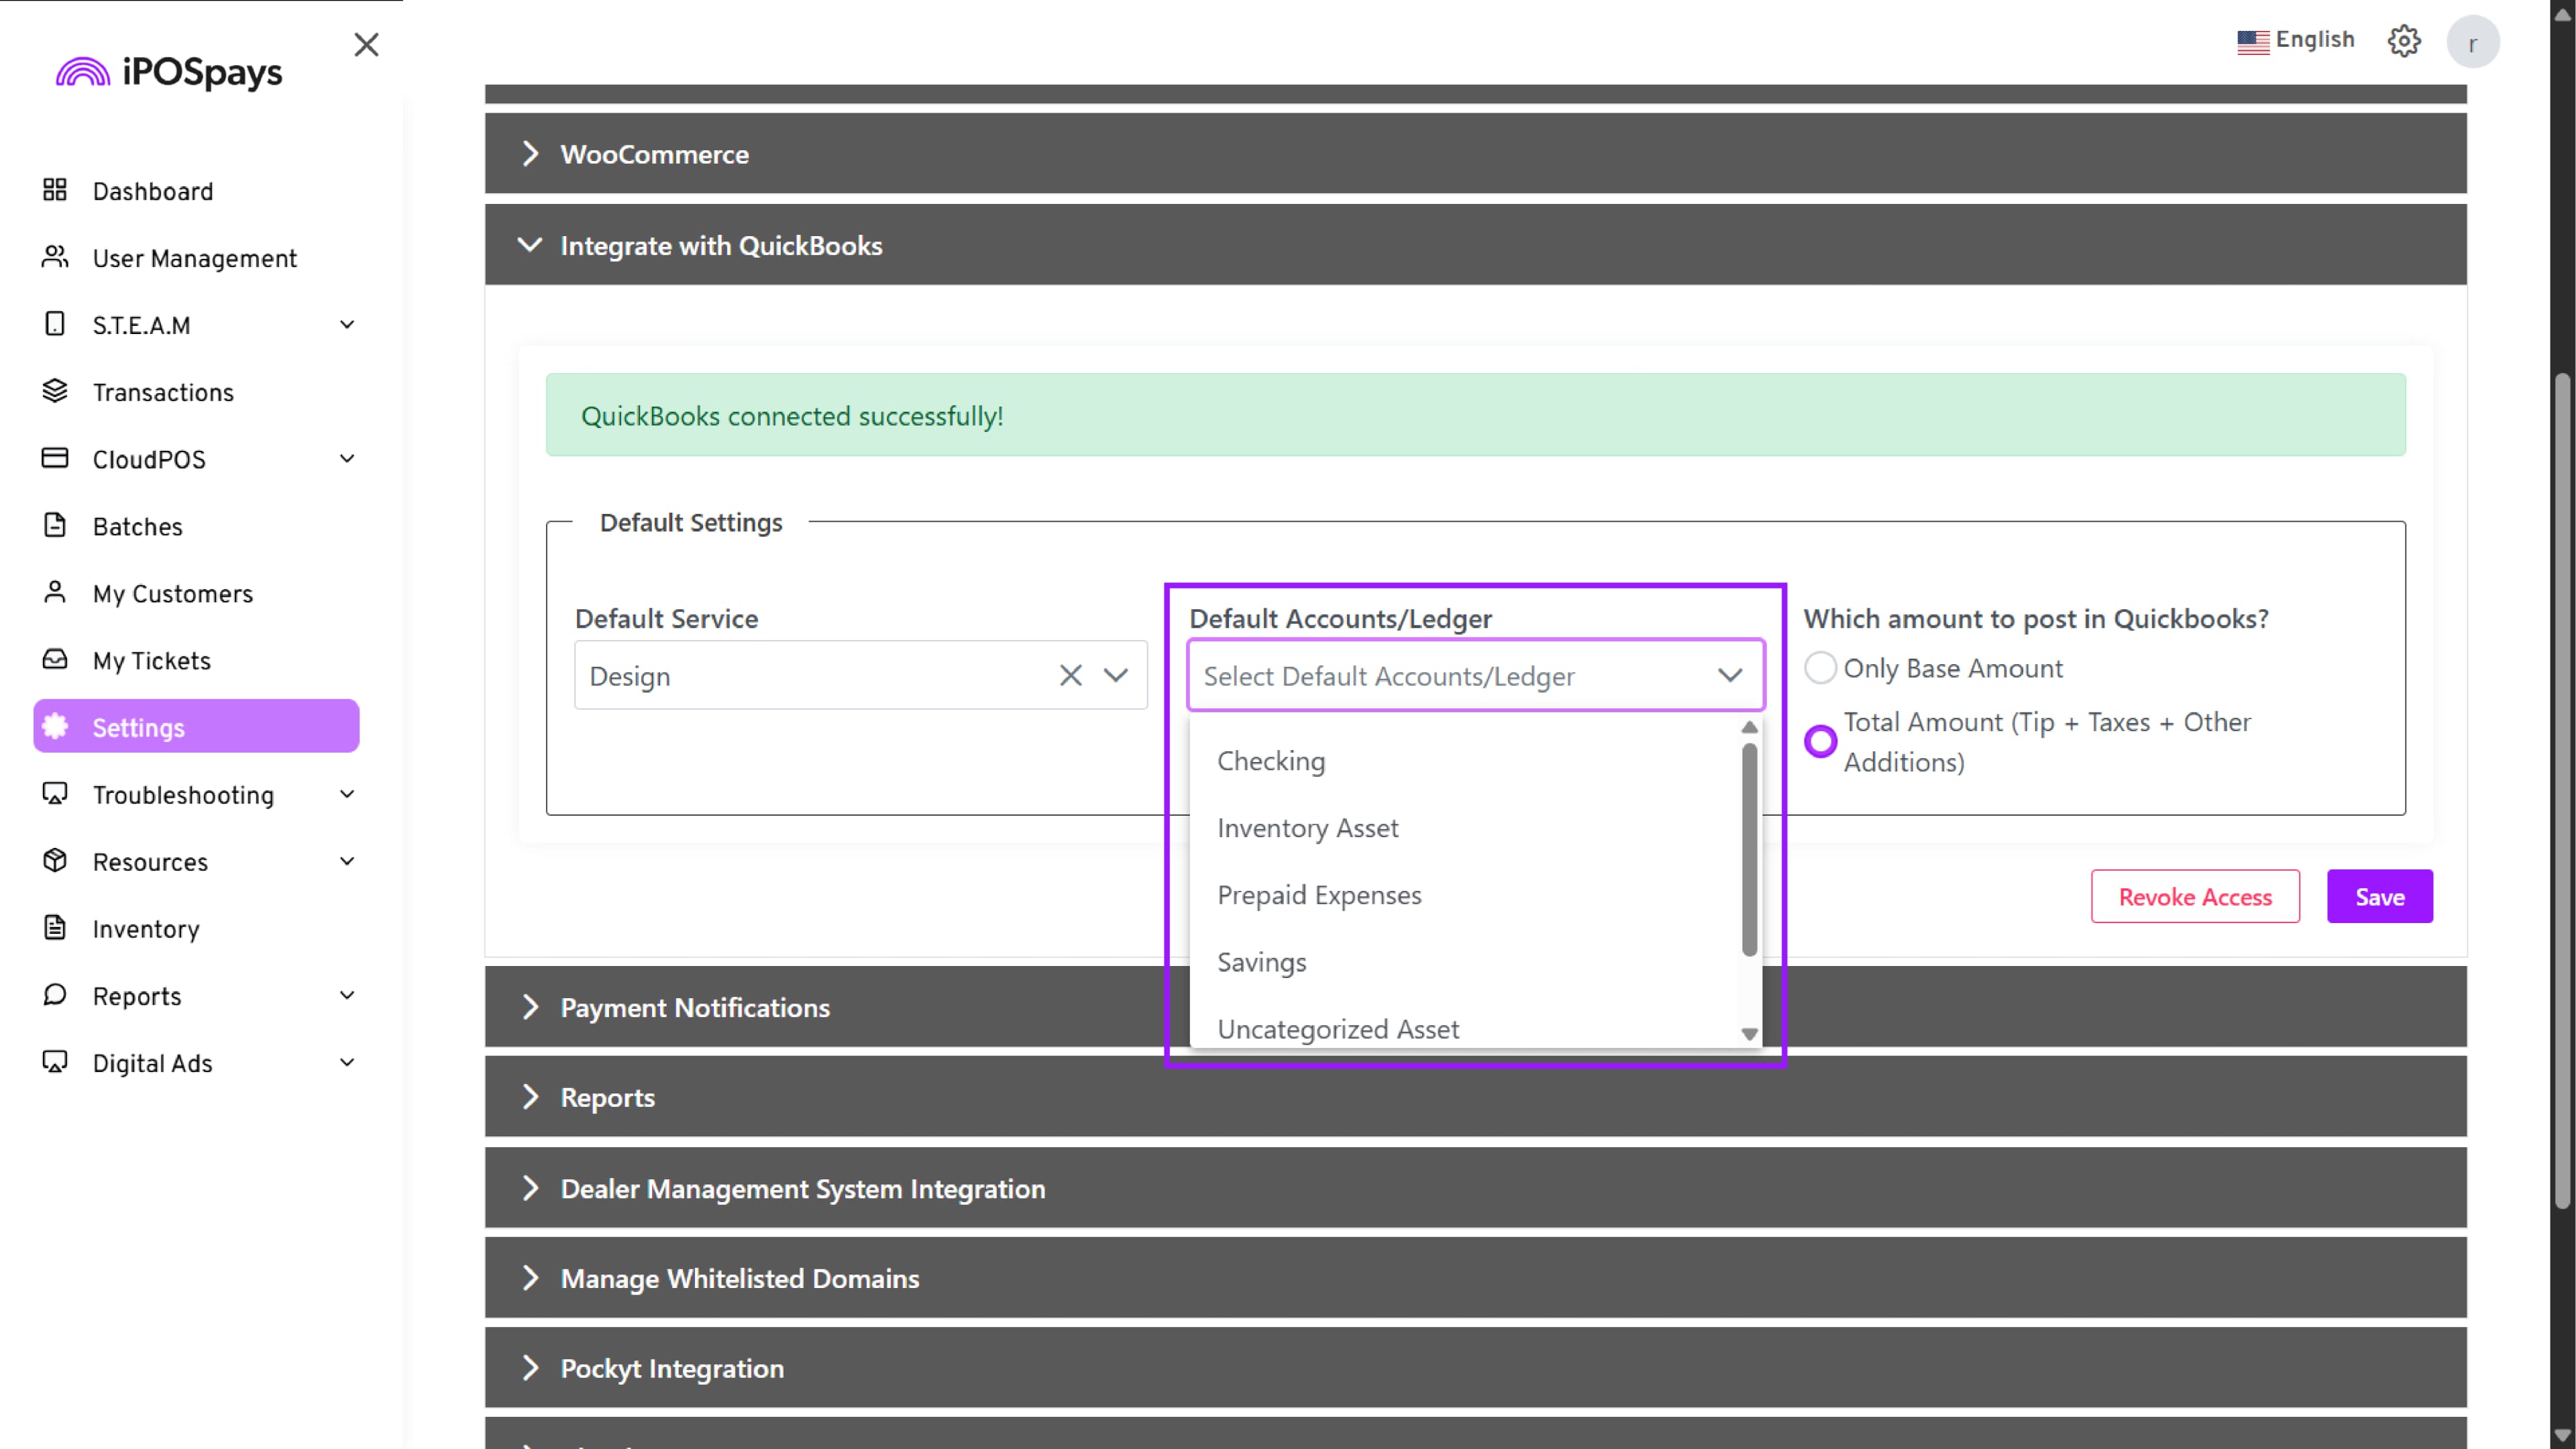Select Only Base Amount radio option
Image resolution: width=2576 pixels, height=1449 pixels.
[1820, 668]
